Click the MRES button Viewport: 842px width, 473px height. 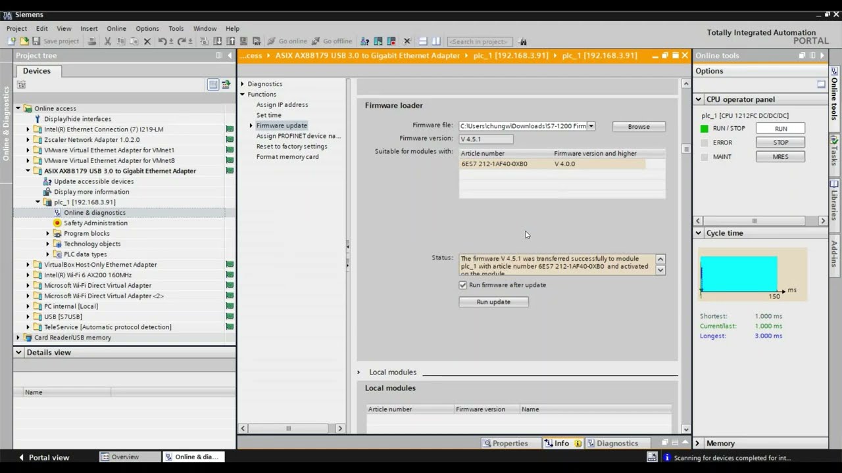tap(780, 157)
